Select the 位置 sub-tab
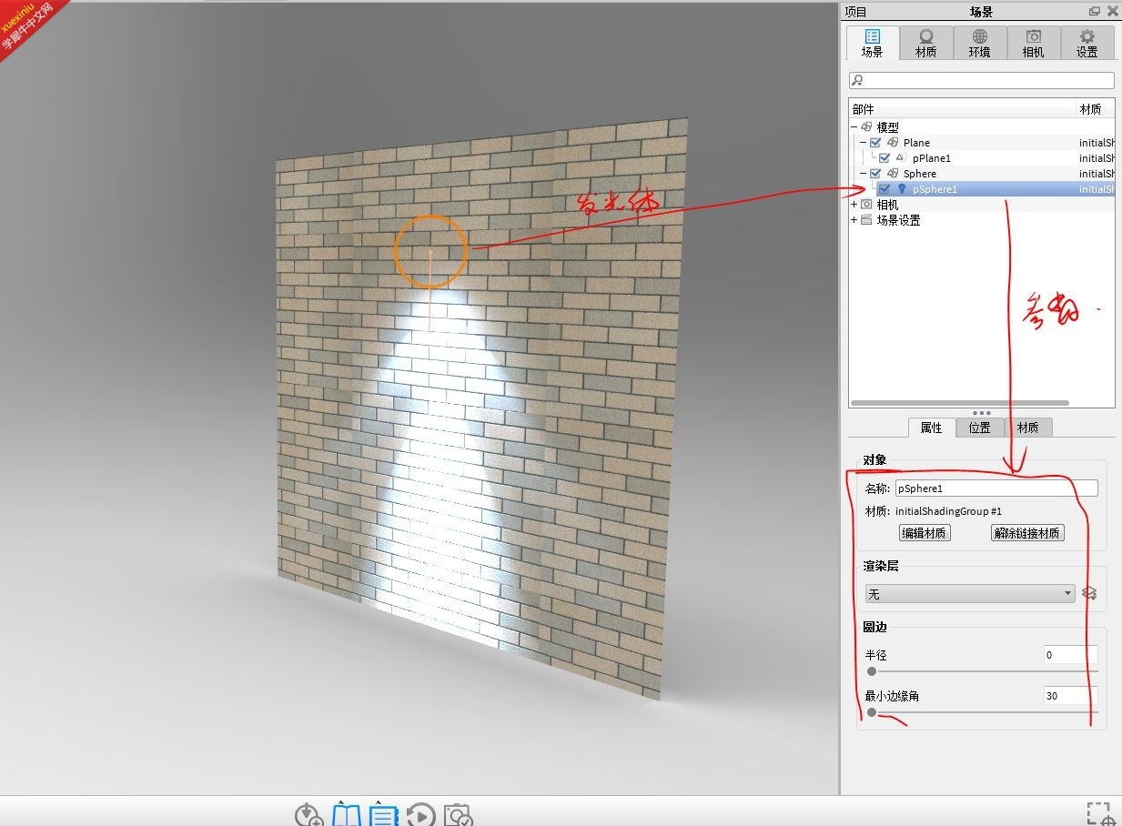This screenshot has height=826, width=1122. [979, 428]
